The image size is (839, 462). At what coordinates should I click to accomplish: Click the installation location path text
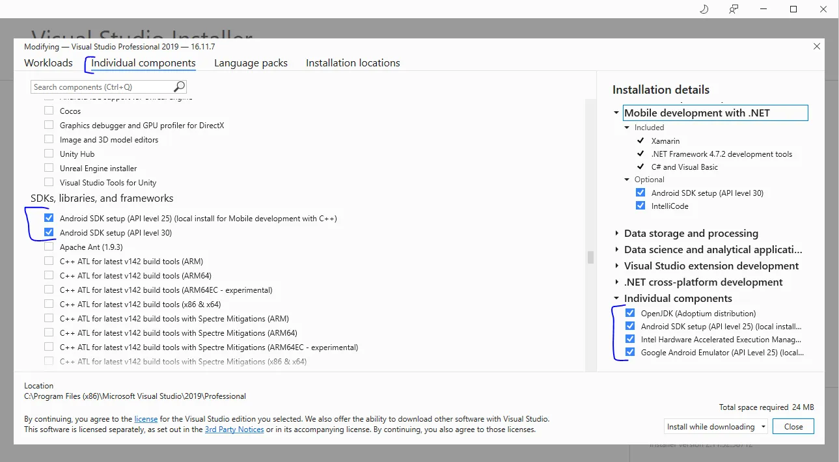pyautogui.click(x=135, y=396)
